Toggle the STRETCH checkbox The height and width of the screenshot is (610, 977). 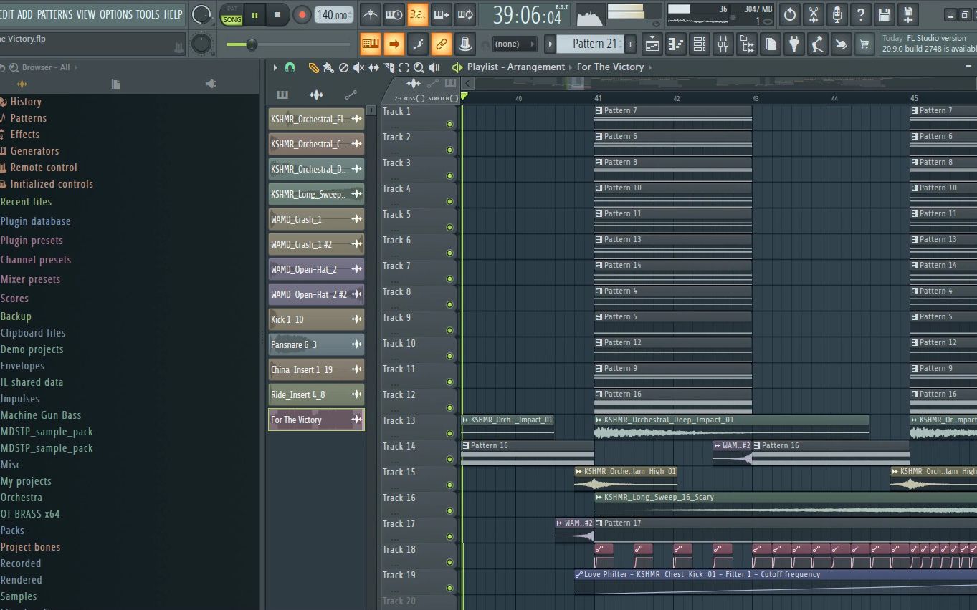(x=454, y=98)
